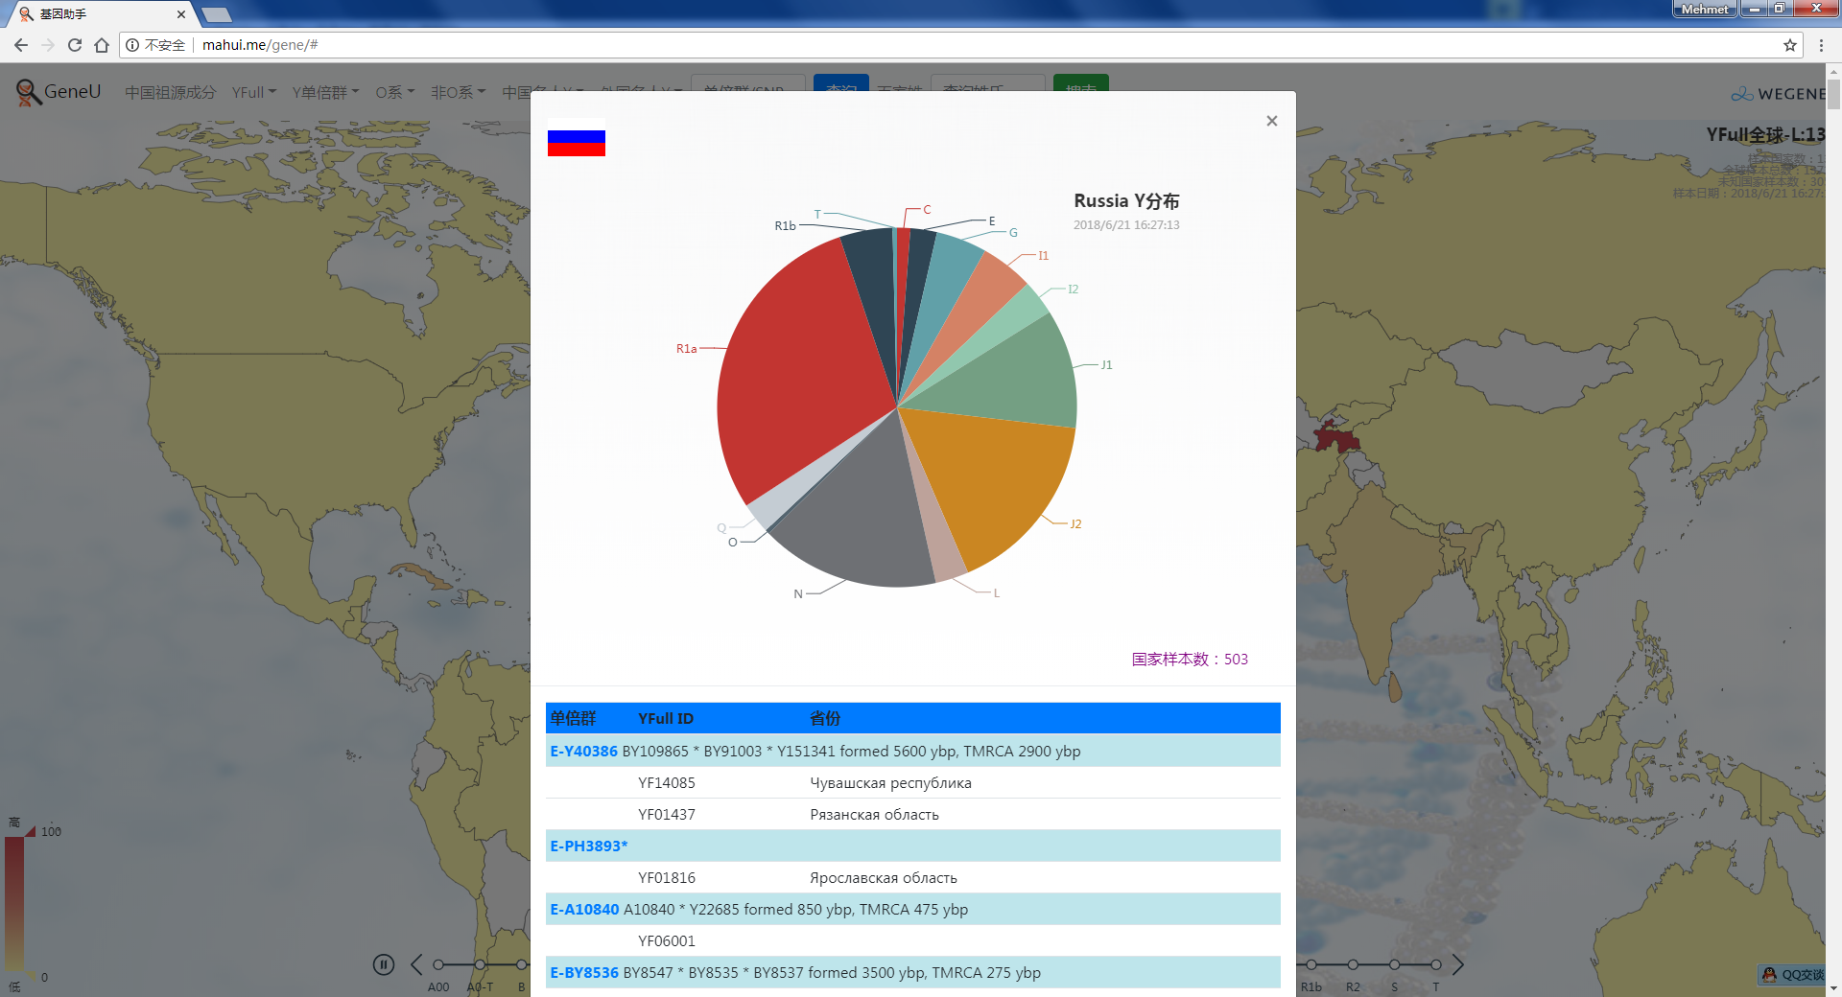Expand the O系 dropdown menu

click(394, 92)
